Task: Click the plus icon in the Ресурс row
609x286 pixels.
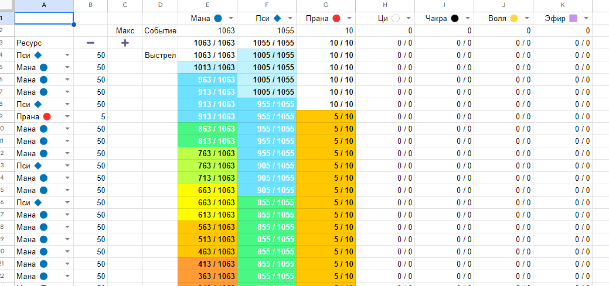Action: pyautogui.click(x=125, y=43)
